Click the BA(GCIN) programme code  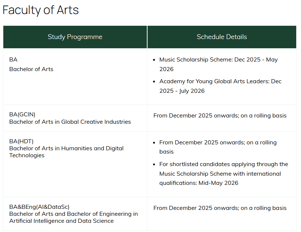point(22,115)
